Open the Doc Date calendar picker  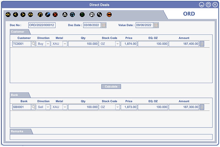(x=103, y=25)
